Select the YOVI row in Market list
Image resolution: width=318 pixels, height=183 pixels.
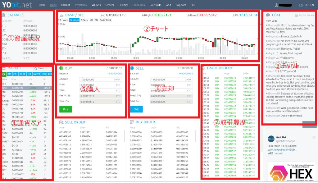(x=26, y=84)
